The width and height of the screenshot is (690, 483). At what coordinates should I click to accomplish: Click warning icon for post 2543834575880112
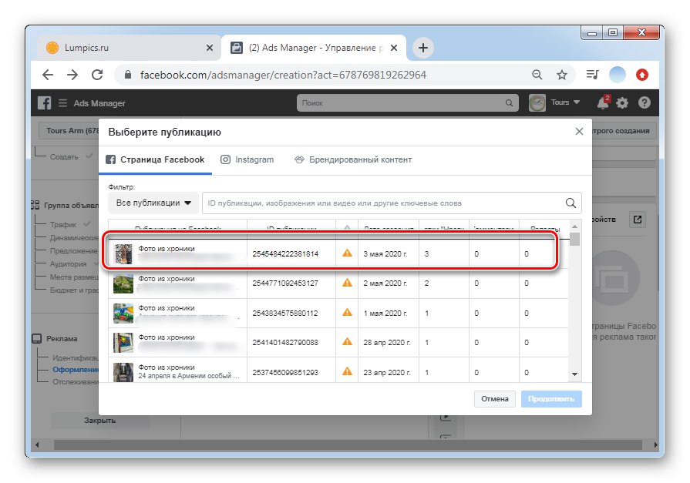click(x=347, y=312)
